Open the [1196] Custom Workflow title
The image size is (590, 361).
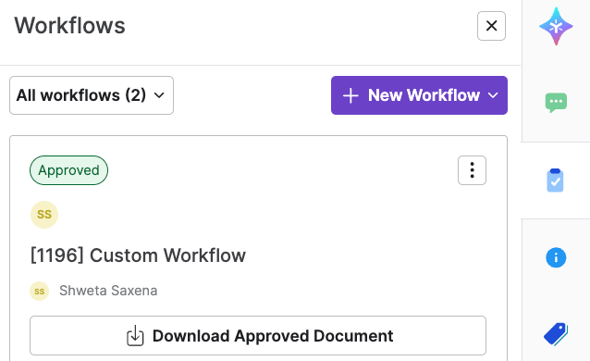(138, 255)
